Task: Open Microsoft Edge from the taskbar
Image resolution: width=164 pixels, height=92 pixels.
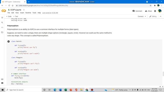Action: pyautogui.click(x=55, y=90)
